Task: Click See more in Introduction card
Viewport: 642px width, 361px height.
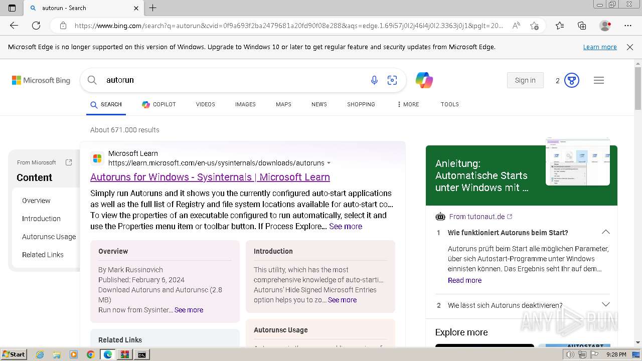Action: pos(342,300)
